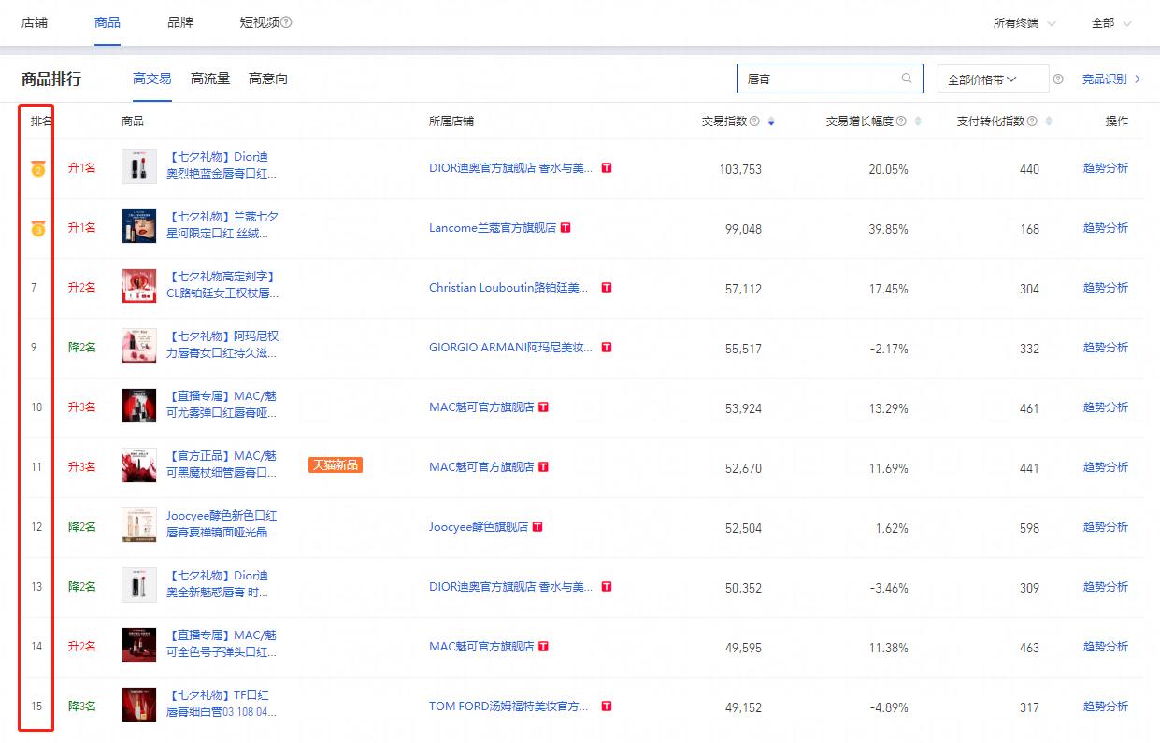Click help icon next to 交易增长幅度
Viewport: 1160px width, 743px height.
pyautogui.click(x=901, y=121)
